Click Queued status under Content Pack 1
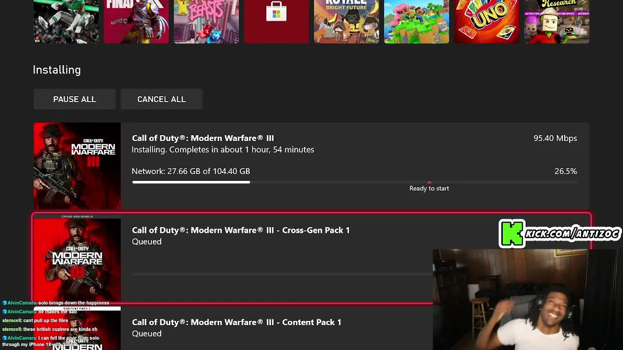The image size is (623, 350). (147, 333)
